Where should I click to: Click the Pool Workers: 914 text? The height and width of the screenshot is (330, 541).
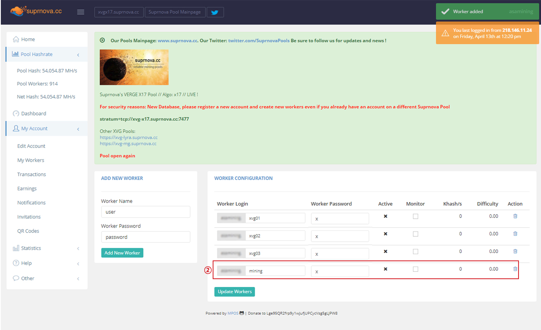pyautogui.click(x=37, y=84)
